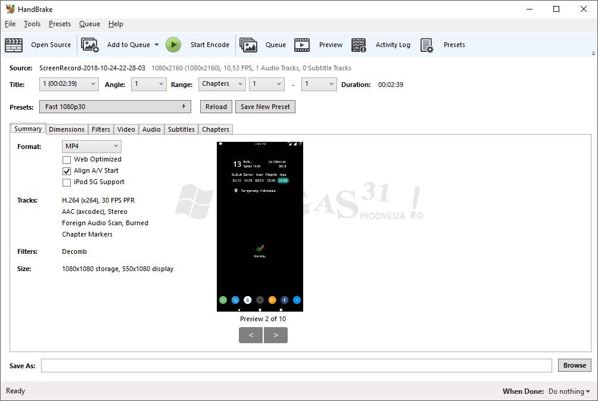The image size is (598, 401).
Task: Click the 'Decomb' filter text
Action: tap(74, 251)
